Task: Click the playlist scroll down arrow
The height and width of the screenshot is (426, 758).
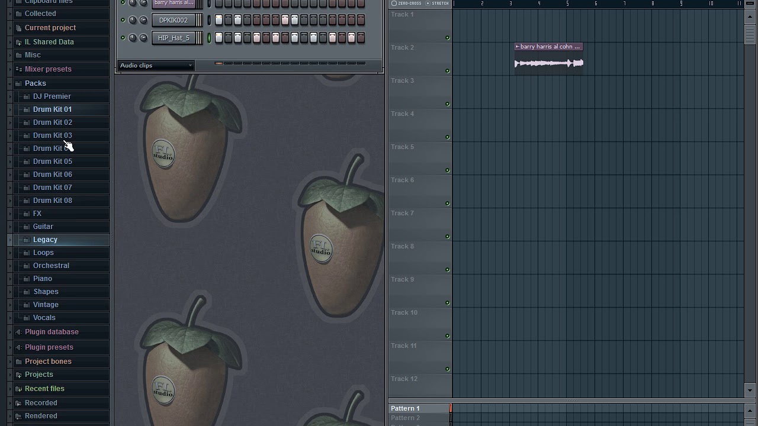Action: coord(750,390)
